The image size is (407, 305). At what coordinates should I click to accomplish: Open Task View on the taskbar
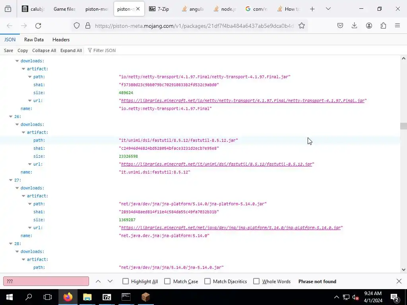[48, 297]
